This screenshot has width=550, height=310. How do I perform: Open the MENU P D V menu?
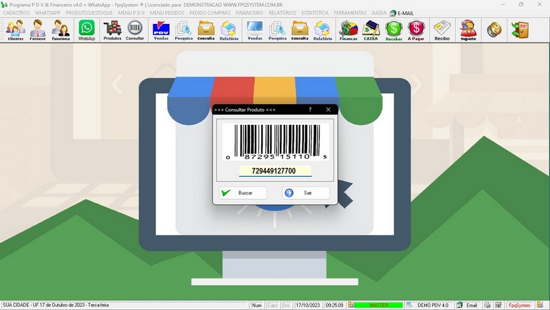pos(131,13)
